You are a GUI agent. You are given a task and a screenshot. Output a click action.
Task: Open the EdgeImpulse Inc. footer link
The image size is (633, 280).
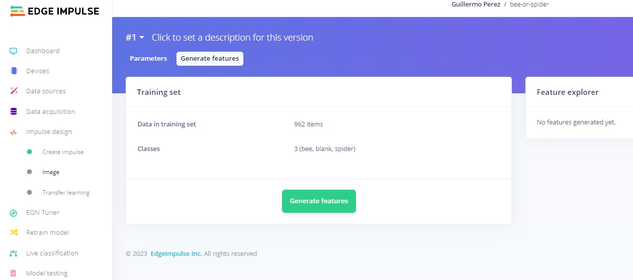click(176, 254)
